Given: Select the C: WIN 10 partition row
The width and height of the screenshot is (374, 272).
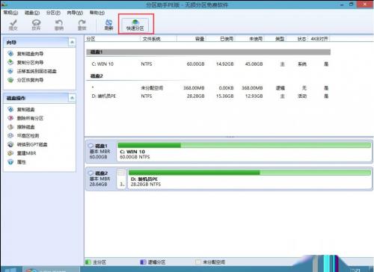Looking at the screenshot, I should (x=208, y=64).
